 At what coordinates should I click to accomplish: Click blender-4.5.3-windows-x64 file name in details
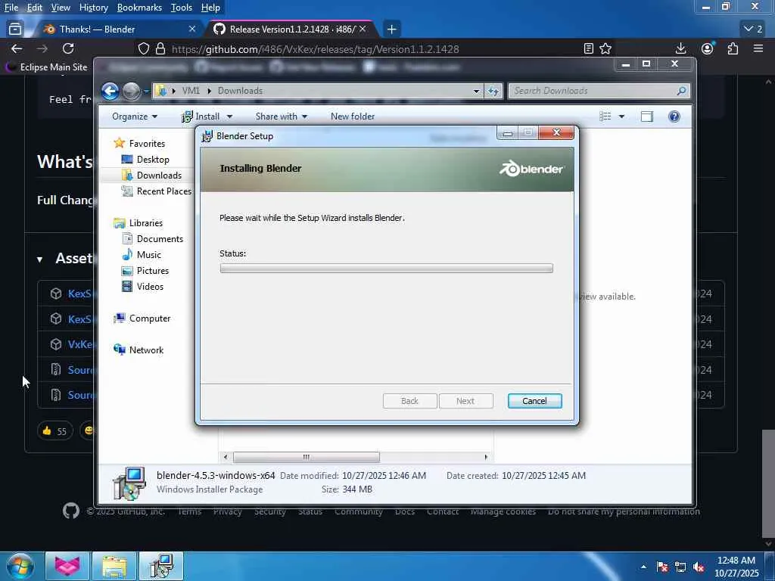(216, 475)
